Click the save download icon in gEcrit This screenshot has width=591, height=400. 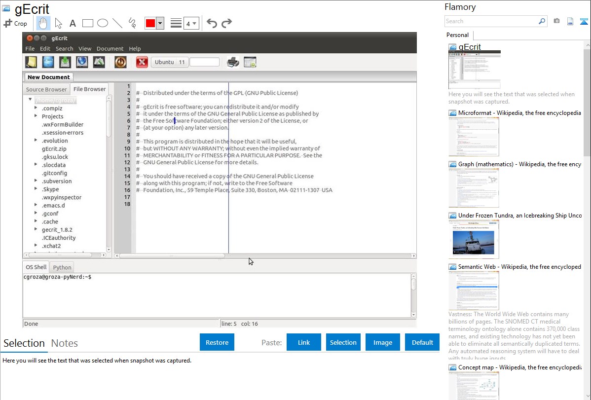tap(65, 62)
